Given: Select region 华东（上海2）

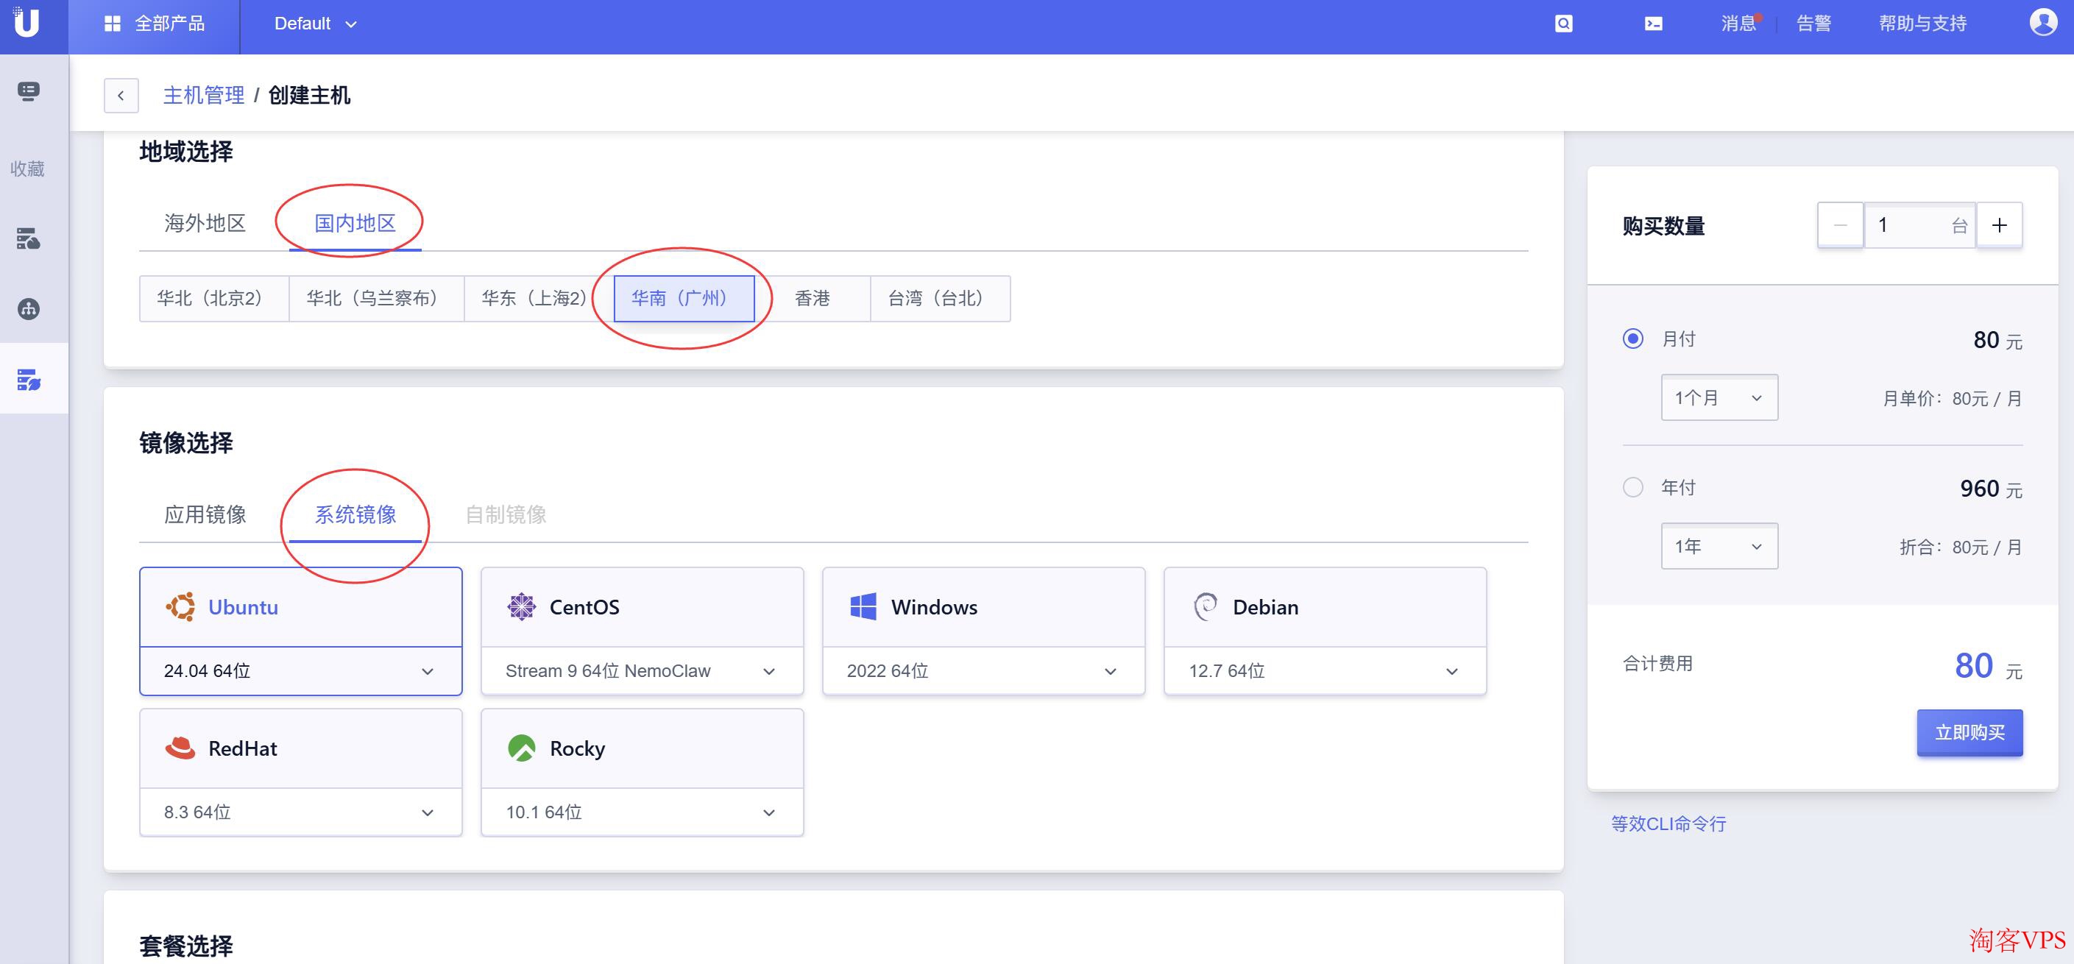Looking at the screenshot, I should point(539,299).
